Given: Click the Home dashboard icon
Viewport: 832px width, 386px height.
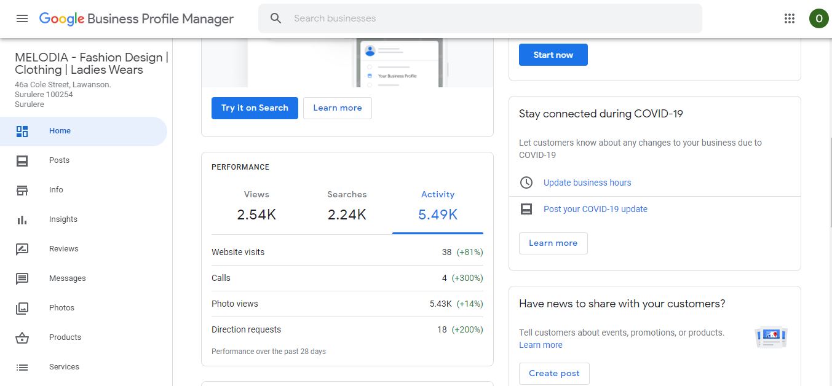Looking at the screenshot, I should pos(22,131).
